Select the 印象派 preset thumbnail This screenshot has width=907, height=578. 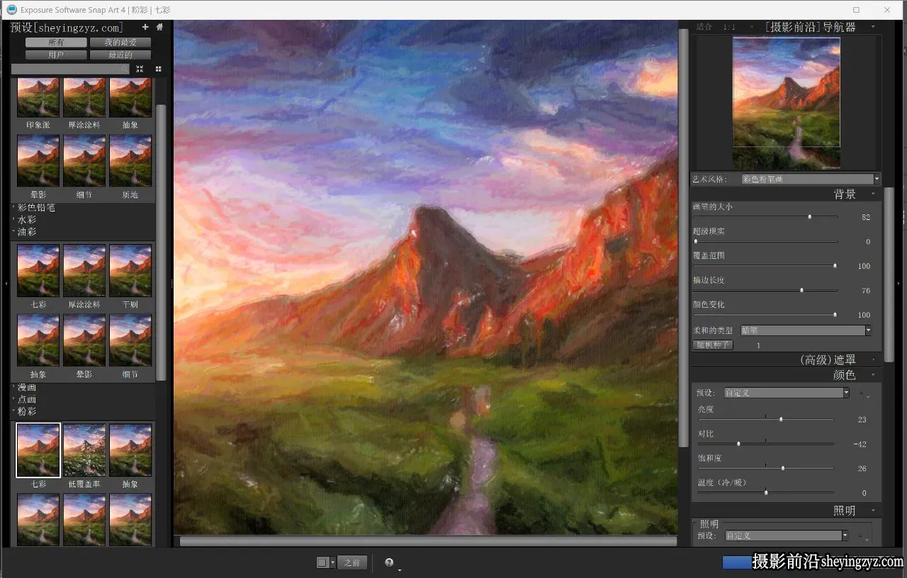38,98
